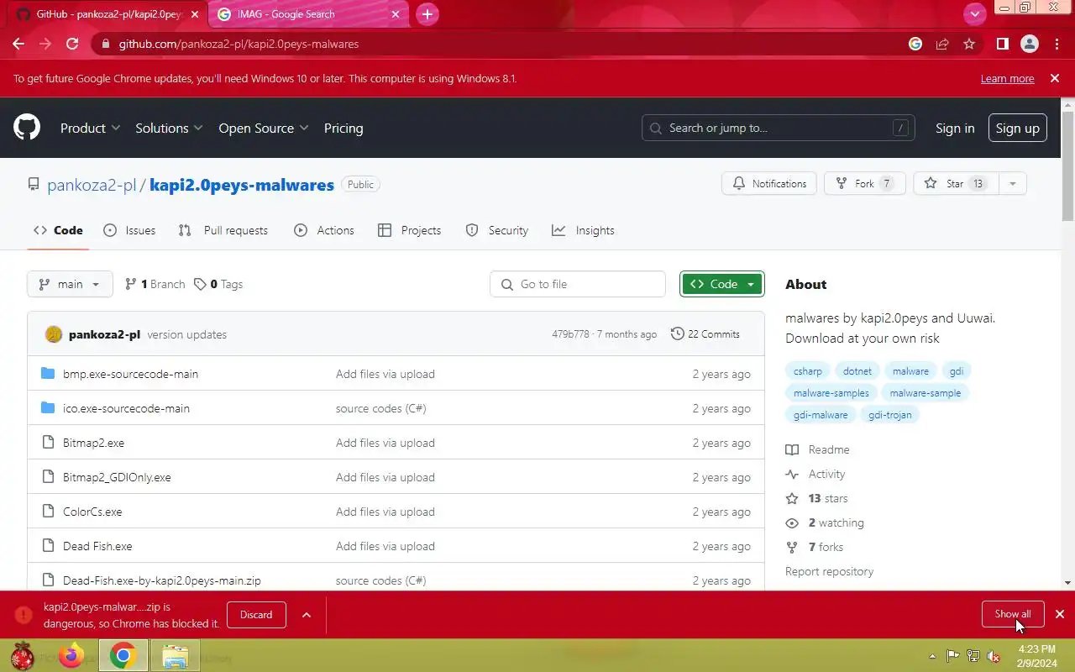The image size is (1075, 672).
Task: Open the ico.exe-sourcecode-main folder
Action: (x=126, y=408)
